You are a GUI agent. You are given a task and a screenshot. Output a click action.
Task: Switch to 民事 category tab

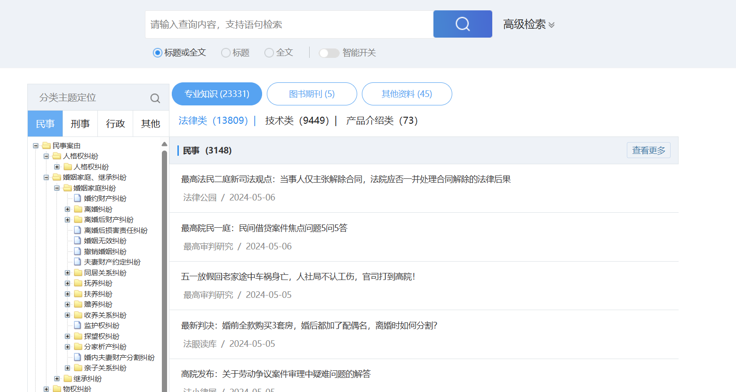pos(45,124)
